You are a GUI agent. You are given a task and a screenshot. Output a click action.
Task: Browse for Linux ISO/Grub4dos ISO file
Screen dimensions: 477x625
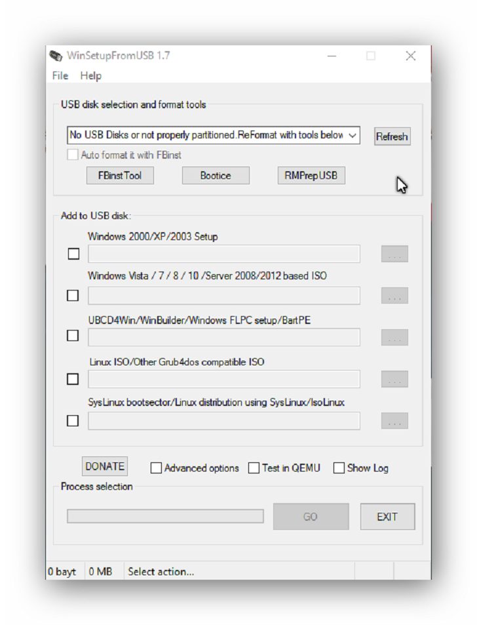[x=394, y=379]
